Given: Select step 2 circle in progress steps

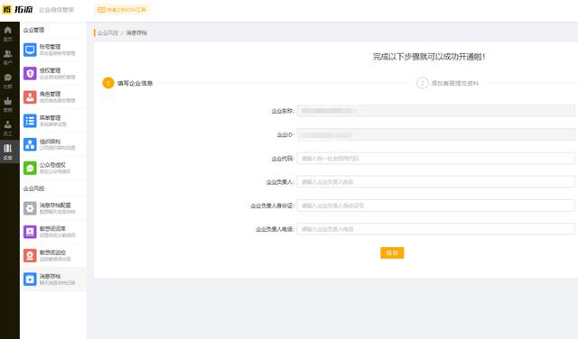Looking at the screenshot, I should (x=422, y=83).
